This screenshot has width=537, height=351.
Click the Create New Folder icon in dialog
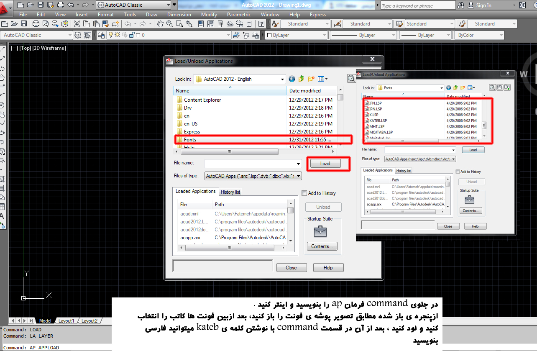click(x=311, y=79)
